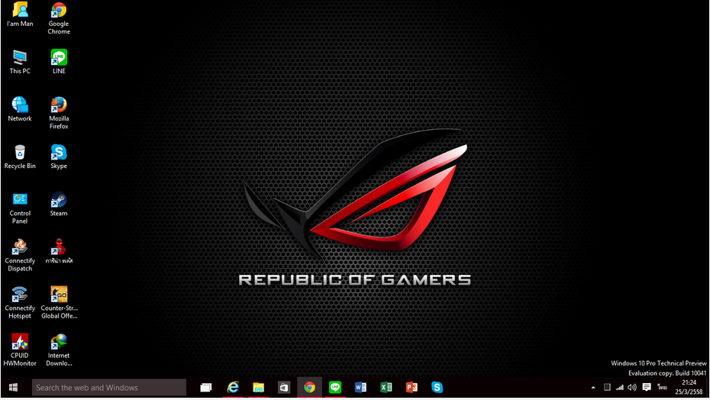Open the tray icon beside the network signal

(x=607, y=387)
